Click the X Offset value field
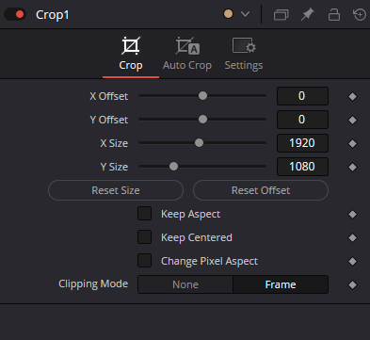 tap(302, 96)
